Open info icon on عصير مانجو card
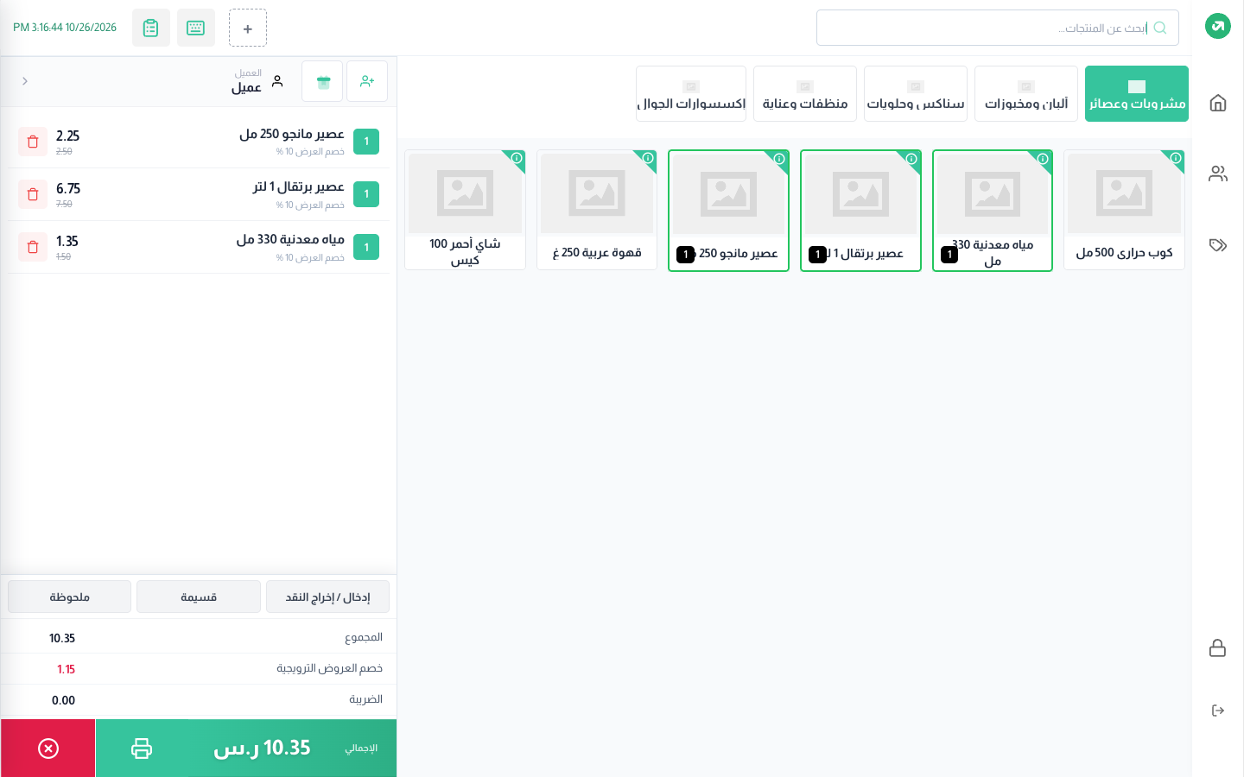Image resolution: width=1244 pixels, height=777 pixels. [x=779, y=159]
